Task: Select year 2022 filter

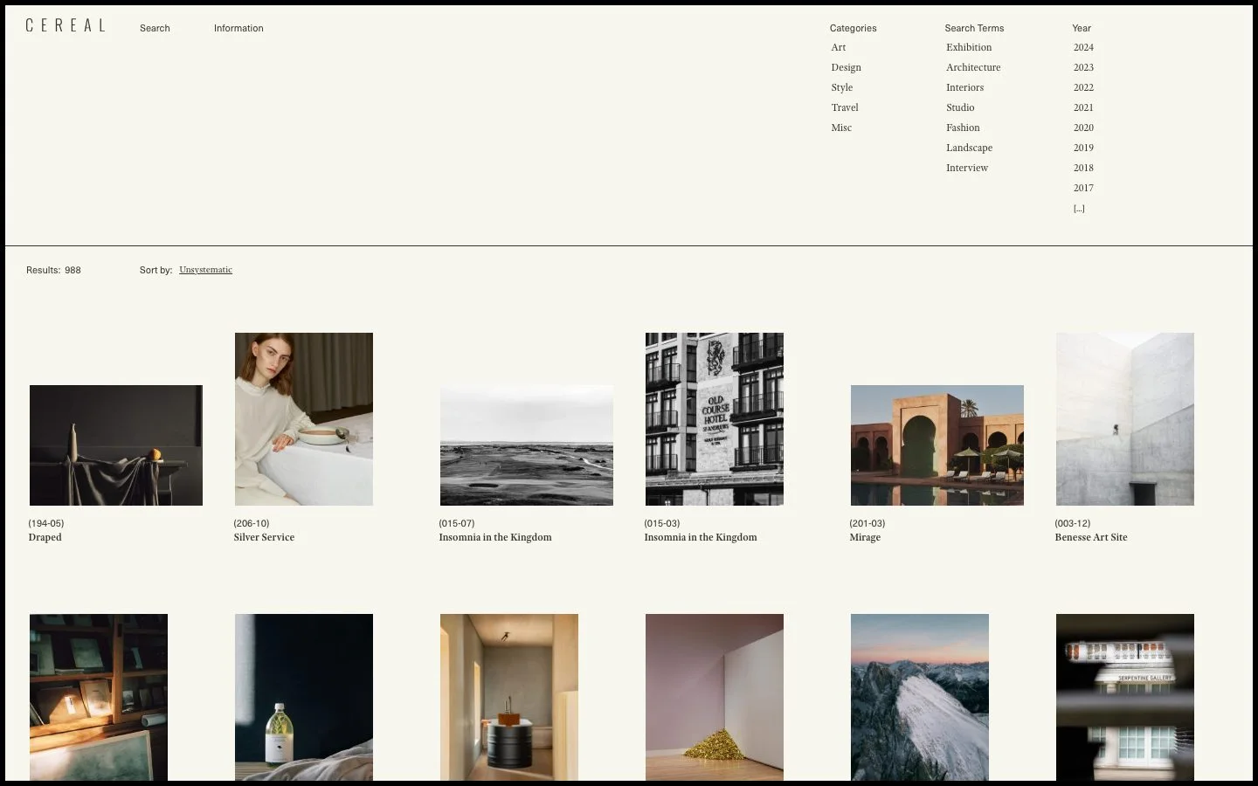Action: pos(1083,87)
